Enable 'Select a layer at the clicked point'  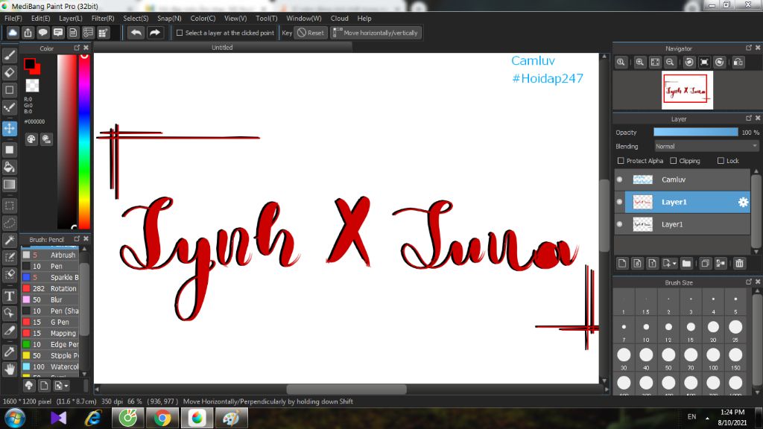point(180,33)
